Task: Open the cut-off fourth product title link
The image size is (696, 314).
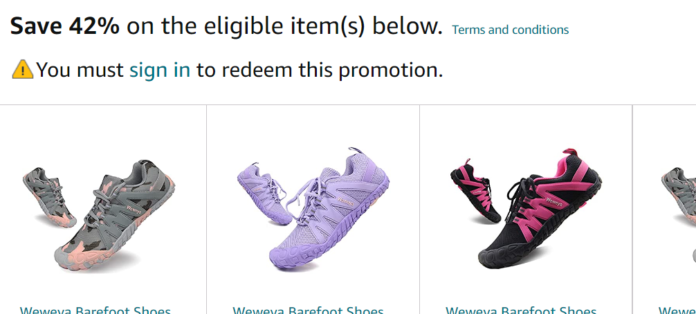Action: (x=677, y=310)
